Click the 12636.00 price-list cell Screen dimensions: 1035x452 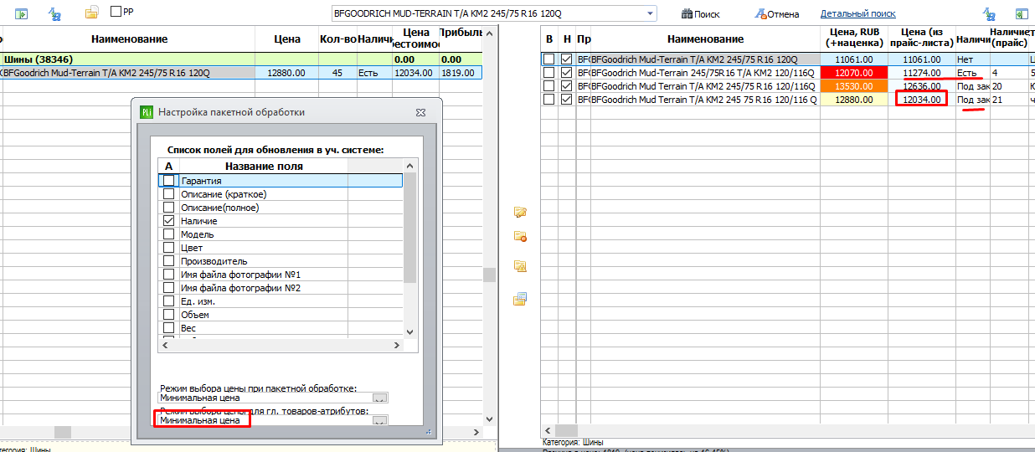click(921, 86)
